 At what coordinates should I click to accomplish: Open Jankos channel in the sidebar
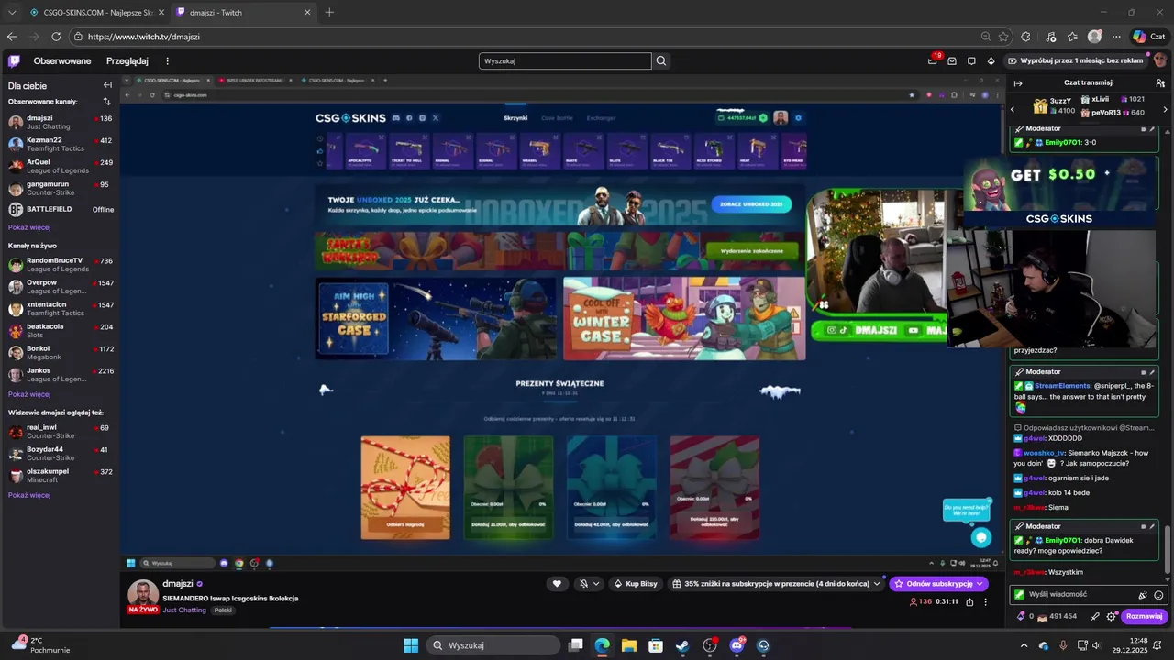[x=60, y=374]
